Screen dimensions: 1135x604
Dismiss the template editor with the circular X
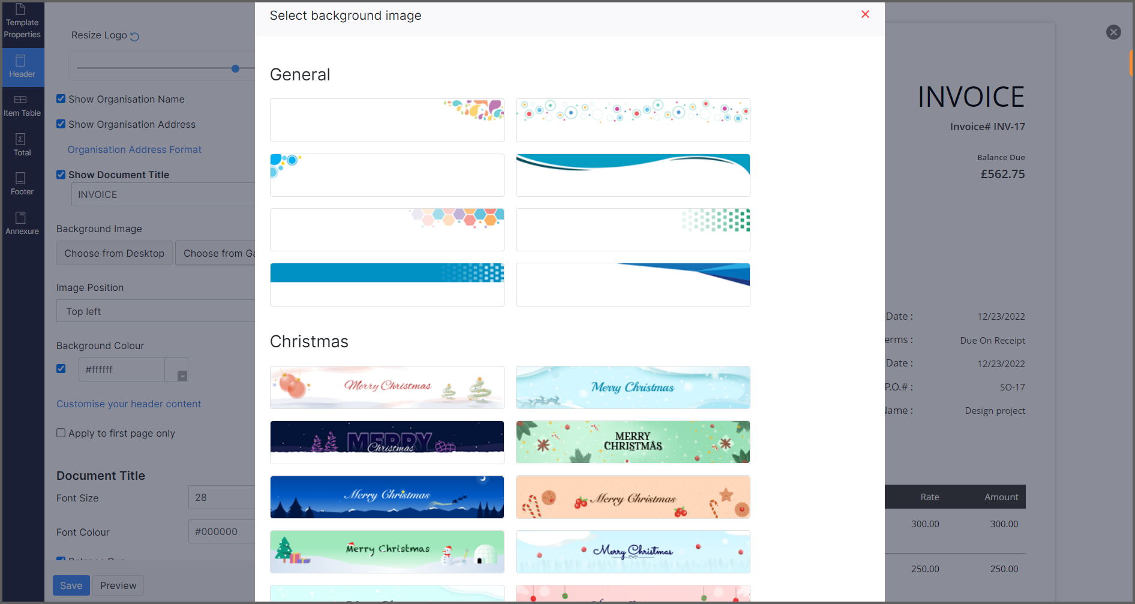(1113, 32)
